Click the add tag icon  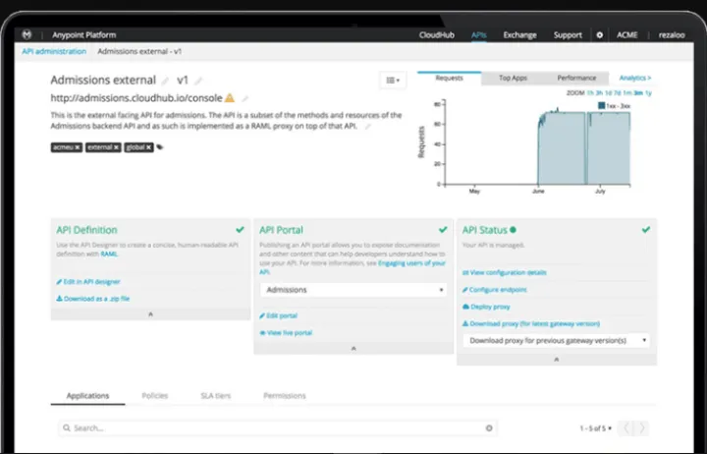(160, 147)
